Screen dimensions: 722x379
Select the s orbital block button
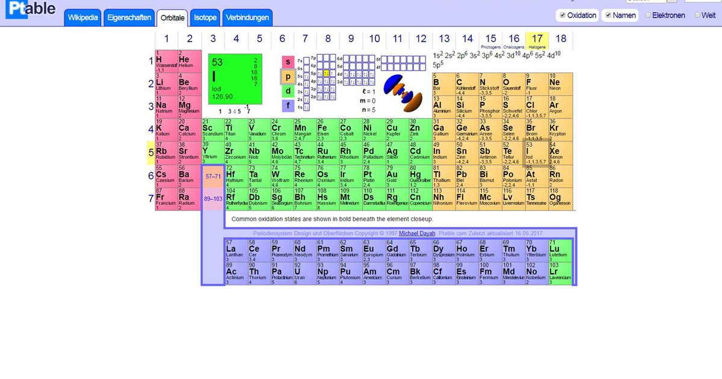288,62
